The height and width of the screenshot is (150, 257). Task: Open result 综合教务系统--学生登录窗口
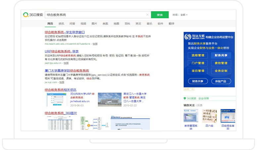click(x=65, y=32)
